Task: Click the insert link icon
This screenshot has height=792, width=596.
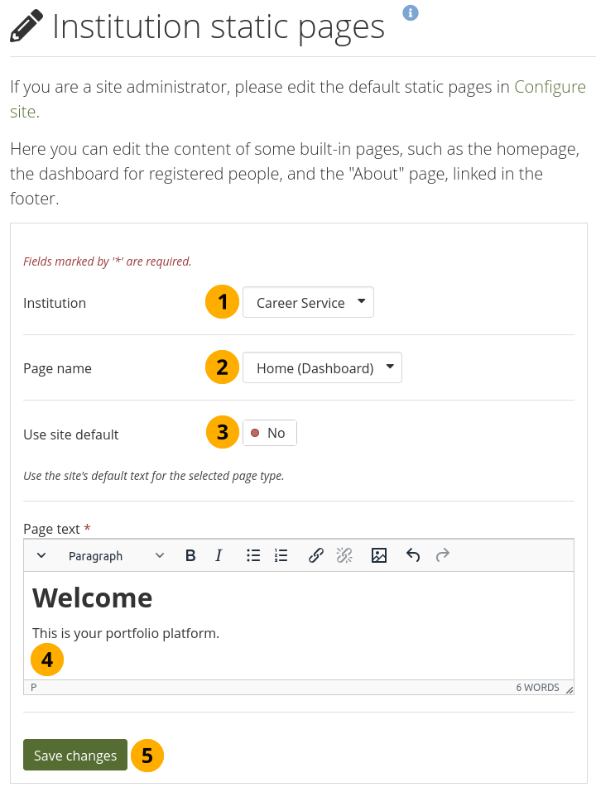Action: tap(315, 556)
